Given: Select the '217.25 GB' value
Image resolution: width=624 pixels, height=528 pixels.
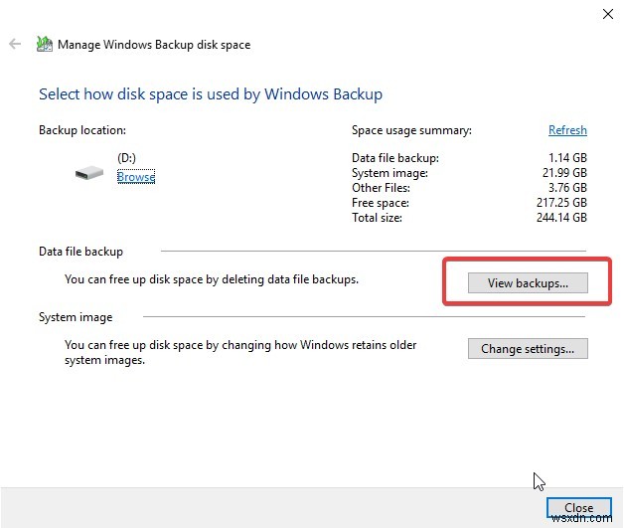Looking at the screenshot, I should (561, 203).
